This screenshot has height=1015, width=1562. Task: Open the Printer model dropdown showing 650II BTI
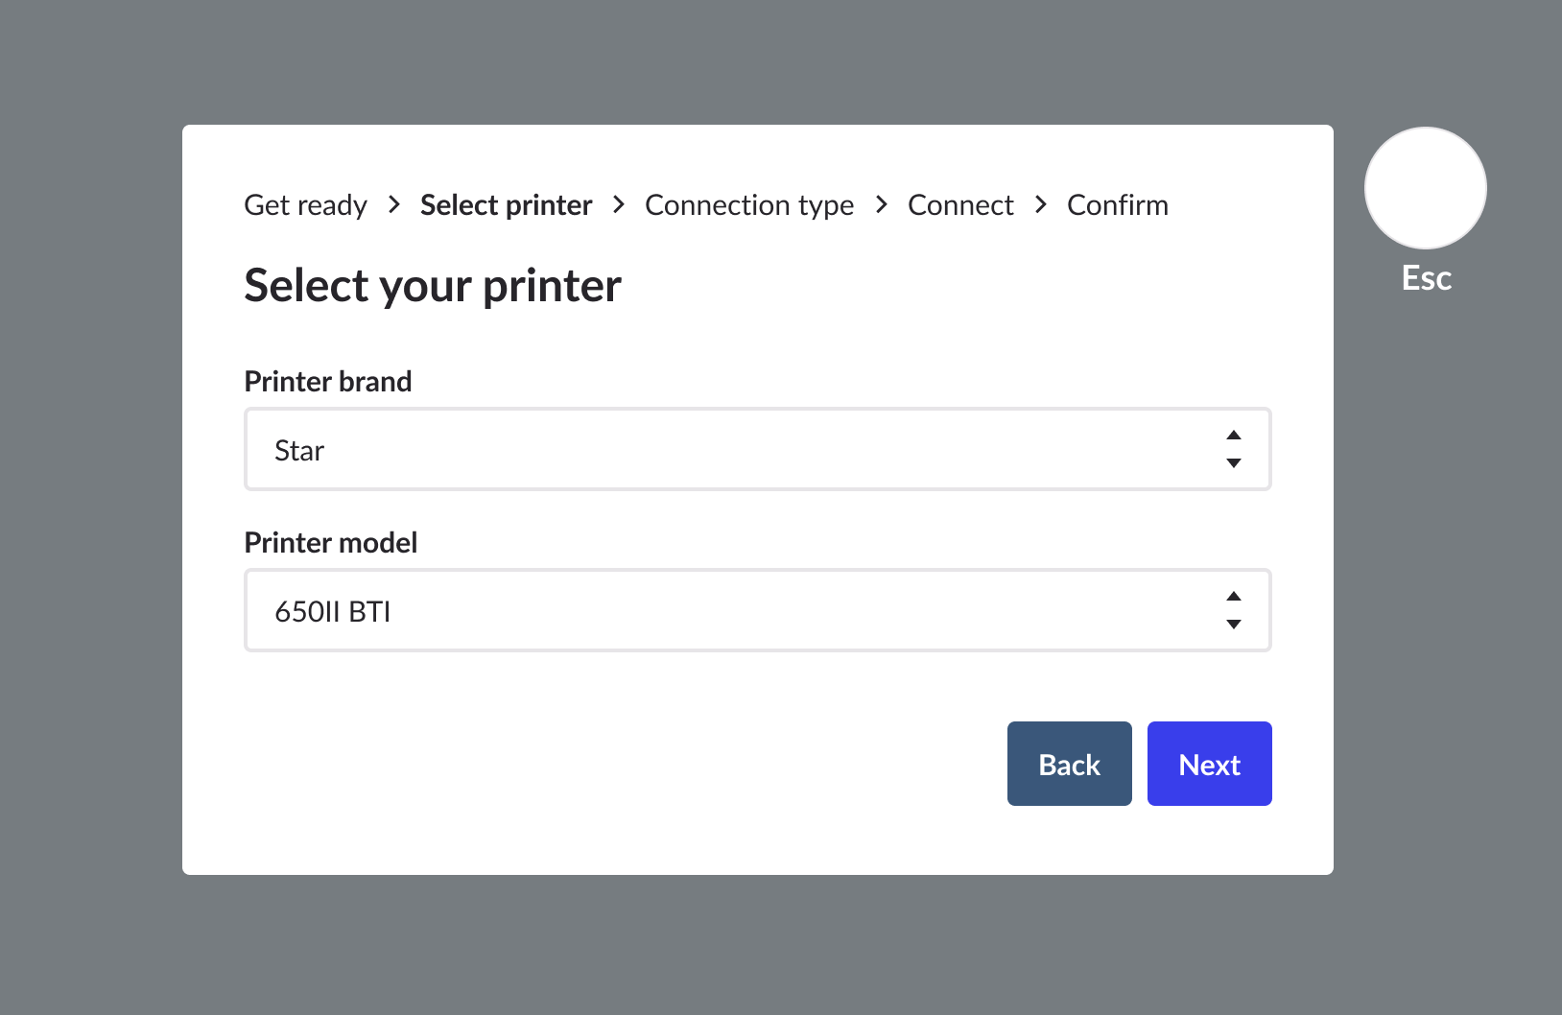729,610
